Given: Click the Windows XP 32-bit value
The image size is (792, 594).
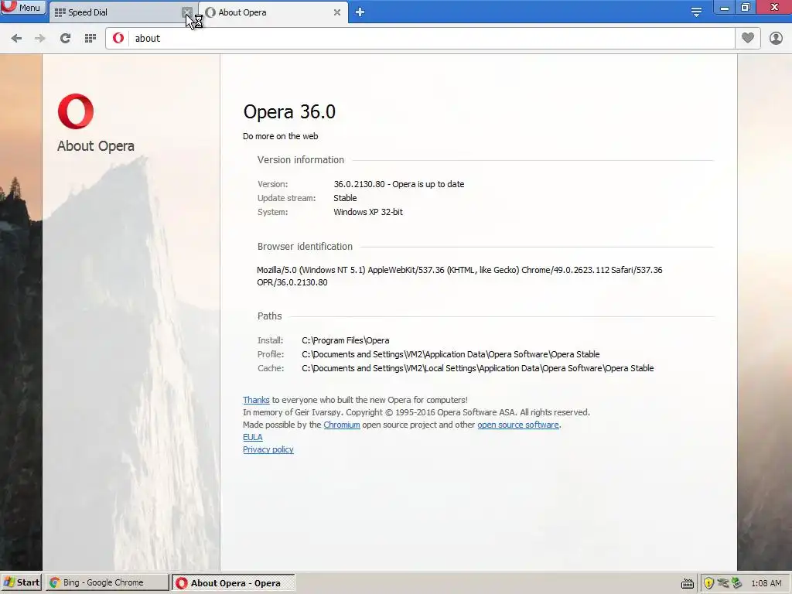Looking at the screenshot, I should pos(368,212).
